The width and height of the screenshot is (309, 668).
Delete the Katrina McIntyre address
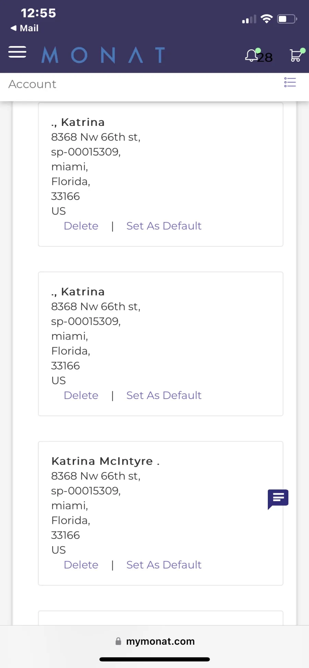[x=81, y=565]
